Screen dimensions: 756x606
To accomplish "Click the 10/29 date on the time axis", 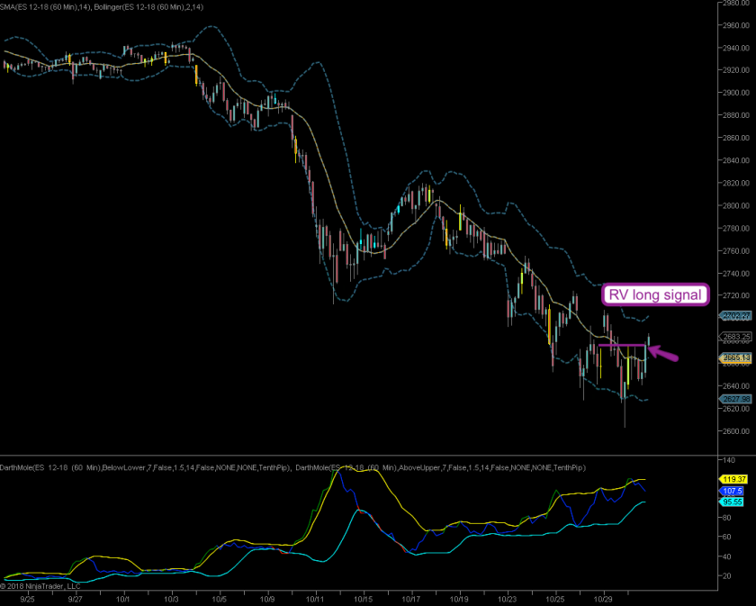I will [x=602, y=598].
